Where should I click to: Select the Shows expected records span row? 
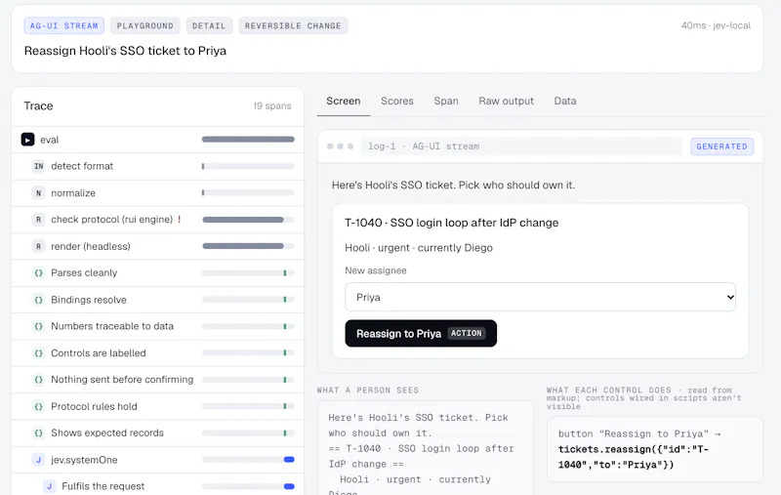coord(158,433)
